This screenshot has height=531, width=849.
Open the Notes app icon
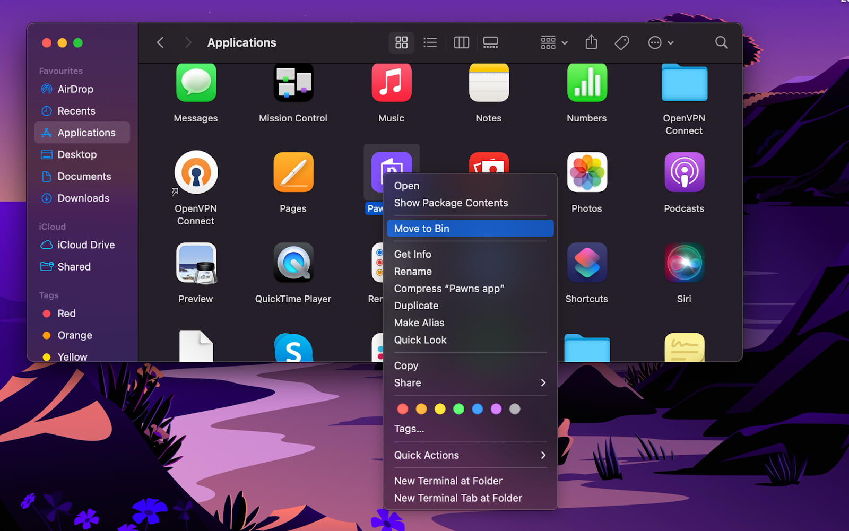tap(489, 83)
